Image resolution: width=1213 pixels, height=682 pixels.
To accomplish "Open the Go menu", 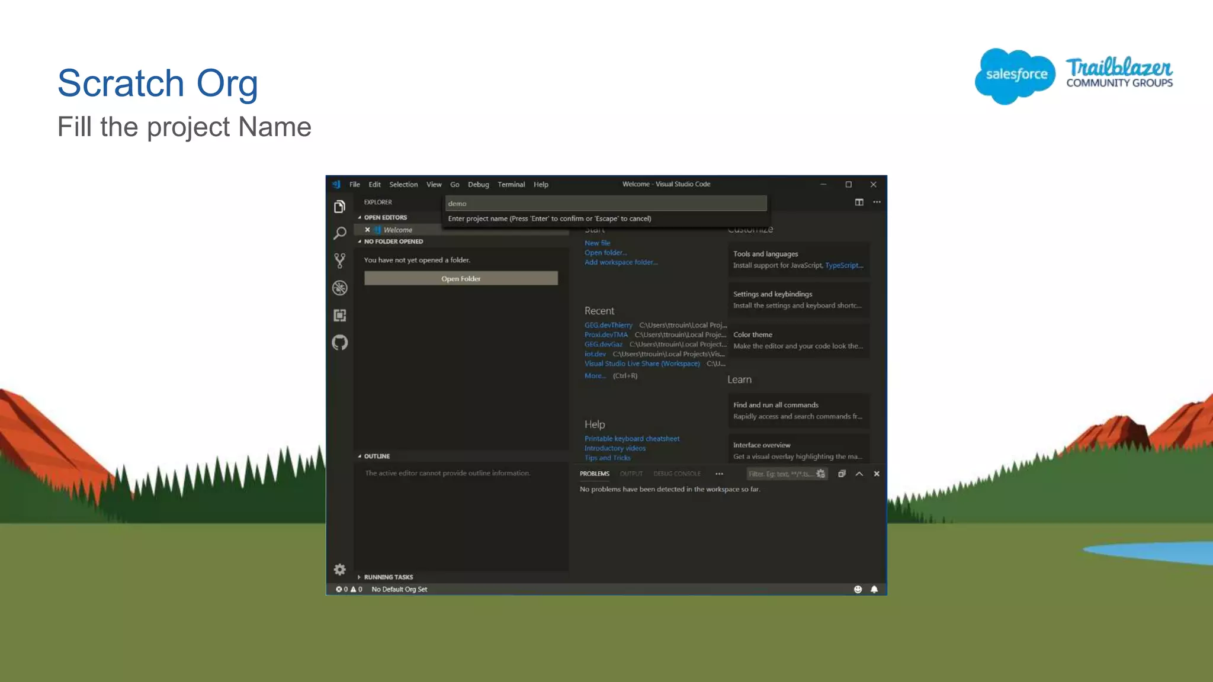I will [x=455, y=184].
